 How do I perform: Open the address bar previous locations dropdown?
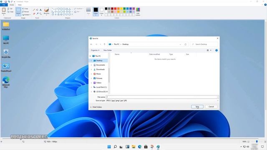tap(180, 44)
